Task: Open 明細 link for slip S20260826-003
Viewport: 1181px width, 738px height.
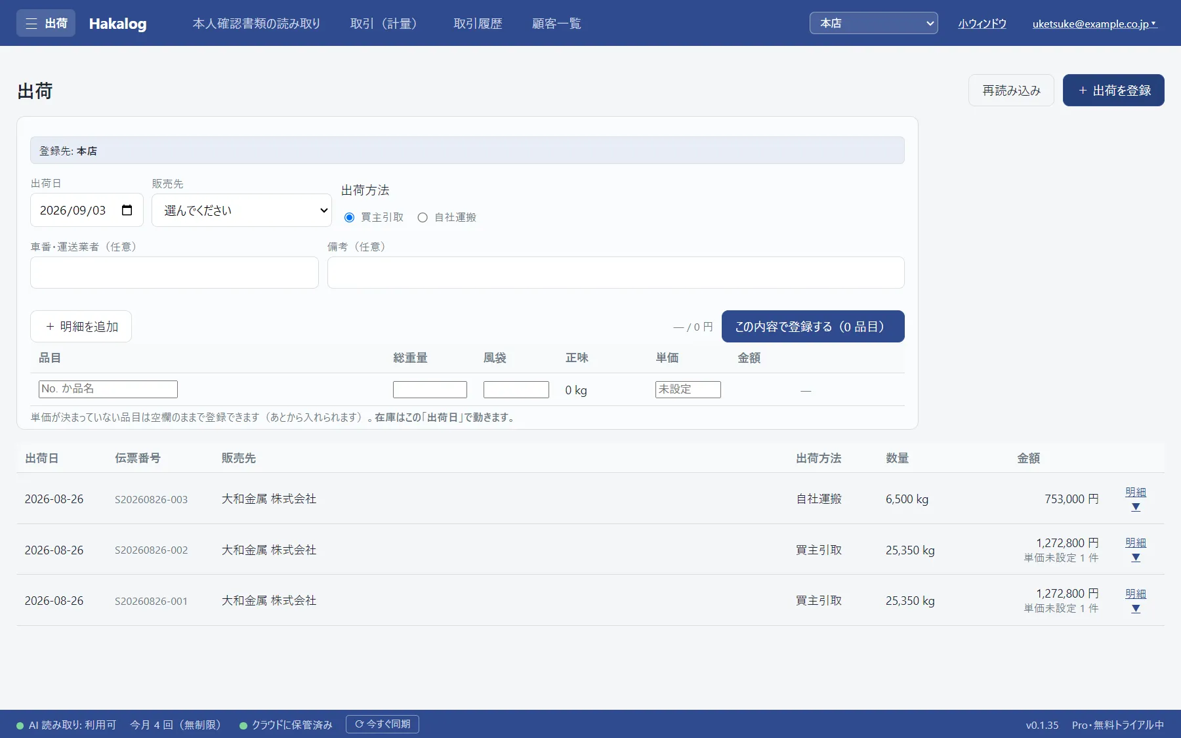Action: click(x=1136, y=492)
